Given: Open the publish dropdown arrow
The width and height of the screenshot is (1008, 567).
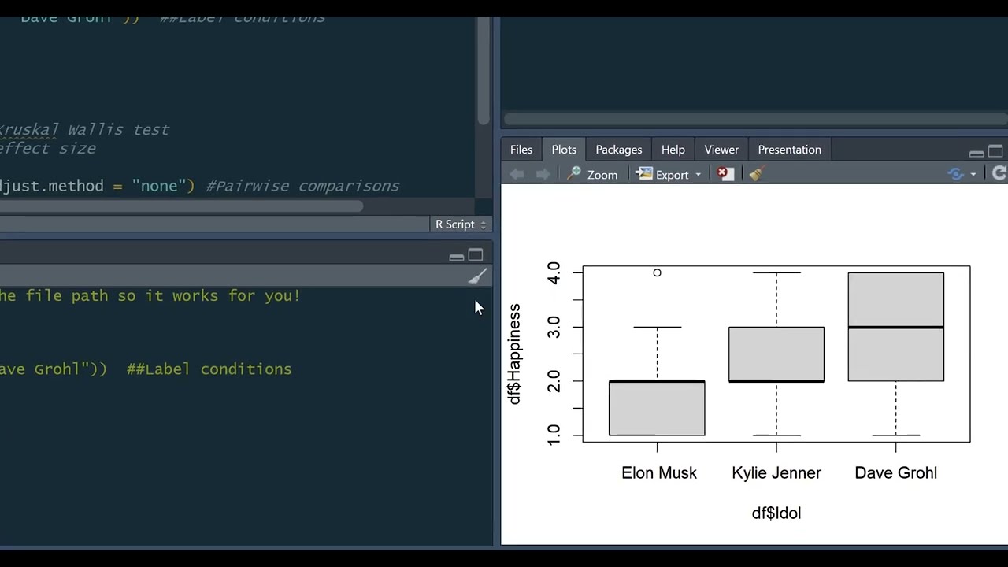Looking at the screenshot, I should coord(973,175).
